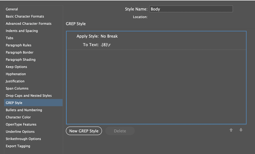
Task: Open the General category
Action: tap(33, 9)
